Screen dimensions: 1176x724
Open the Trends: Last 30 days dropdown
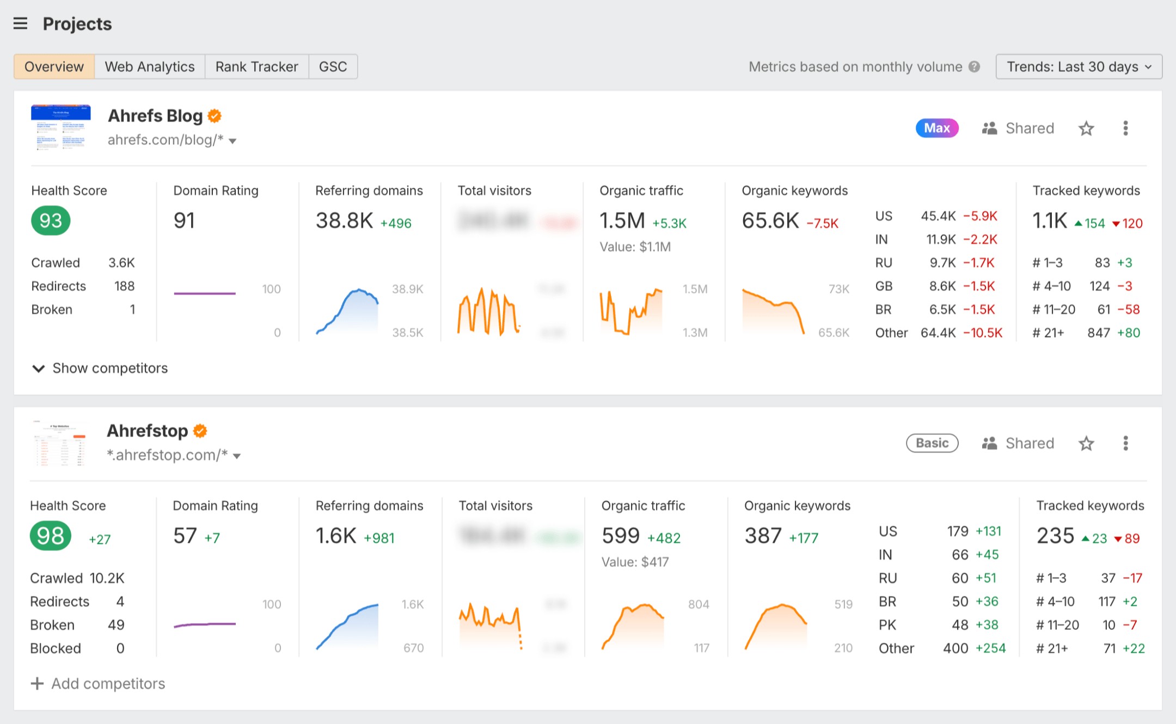[1079, 66]
